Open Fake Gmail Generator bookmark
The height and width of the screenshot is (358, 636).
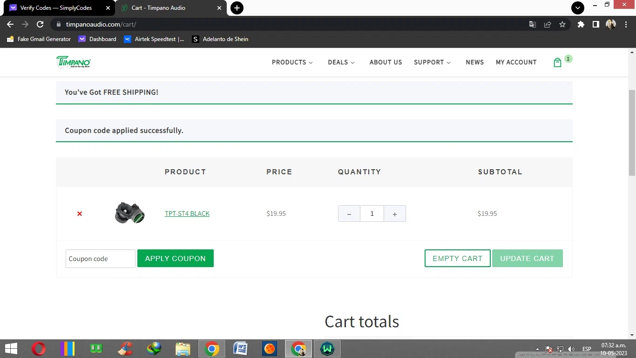click(39, 39)
